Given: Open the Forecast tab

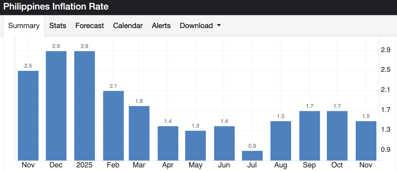Looking at the screenshot, I should pos(90,26).
